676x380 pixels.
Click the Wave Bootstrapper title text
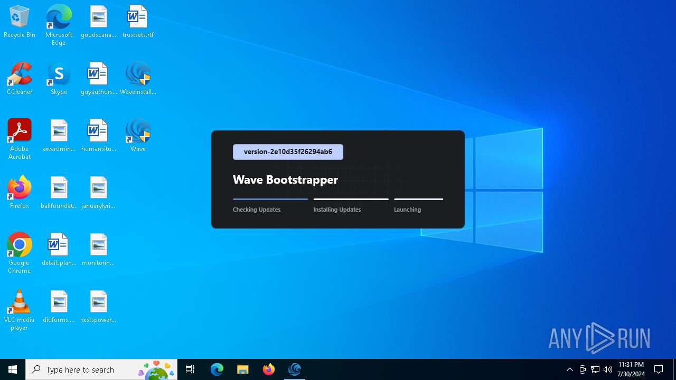tap(285, 179)
